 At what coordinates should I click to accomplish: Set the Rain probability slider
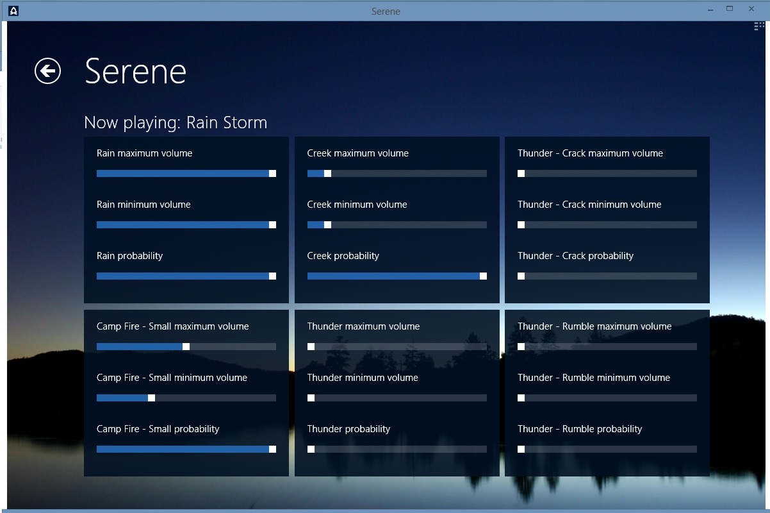pyautogui.click(x=272, y=276)
